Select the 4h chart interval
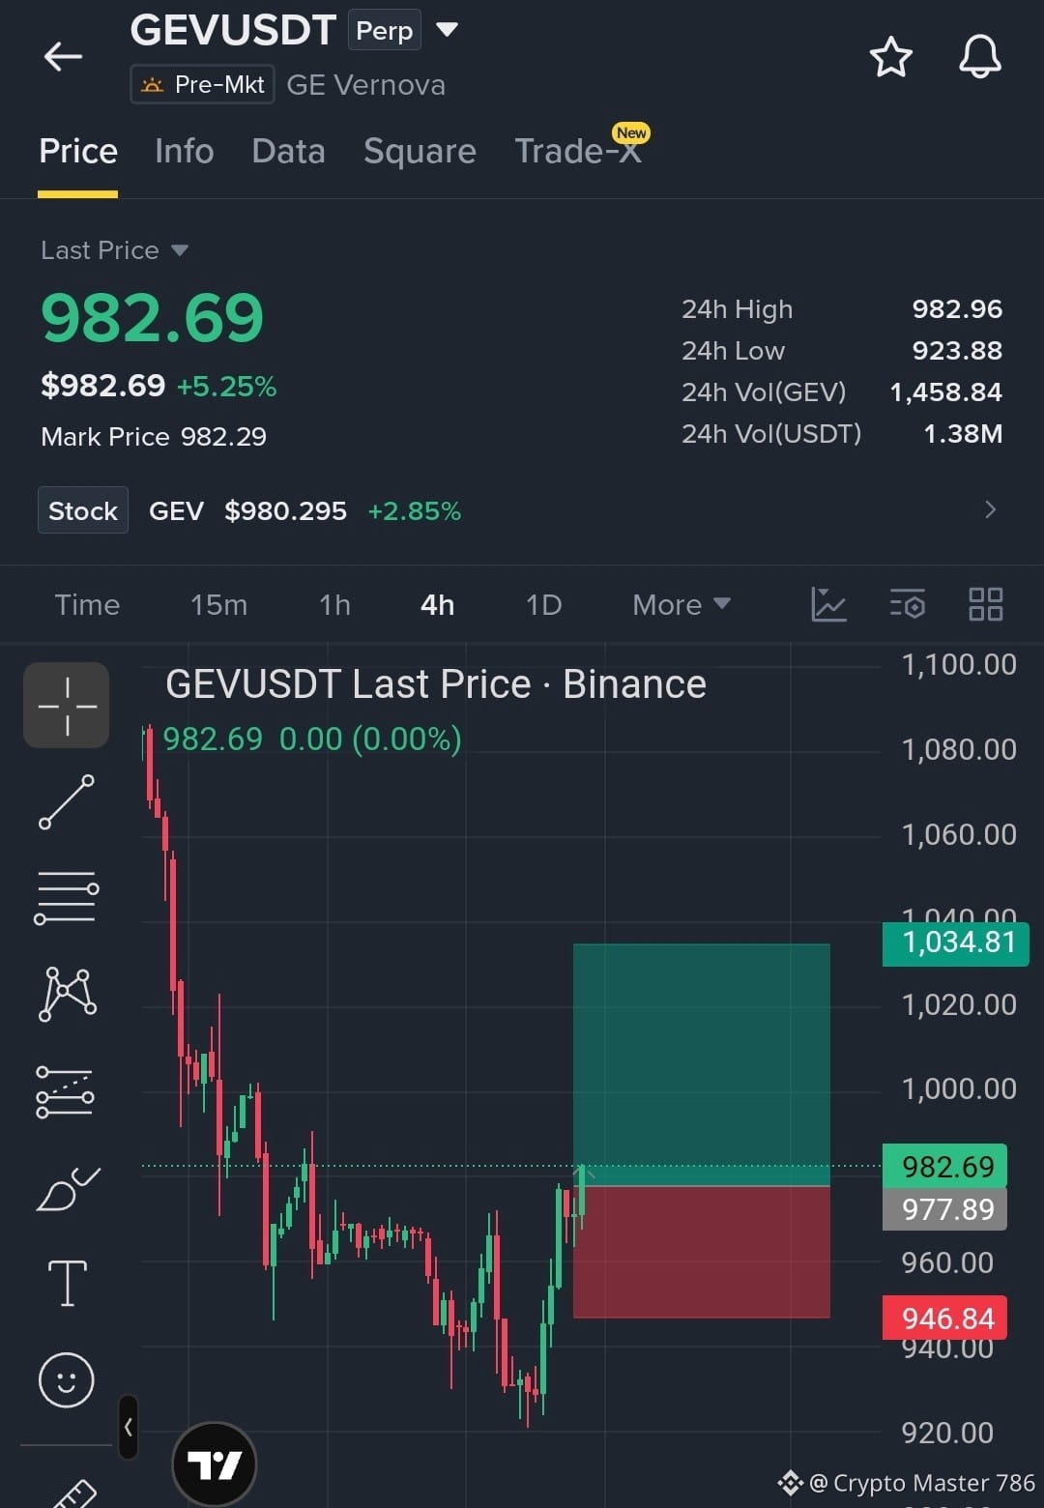This screenshot has height=1508, width=1044. tap(437, 605)
